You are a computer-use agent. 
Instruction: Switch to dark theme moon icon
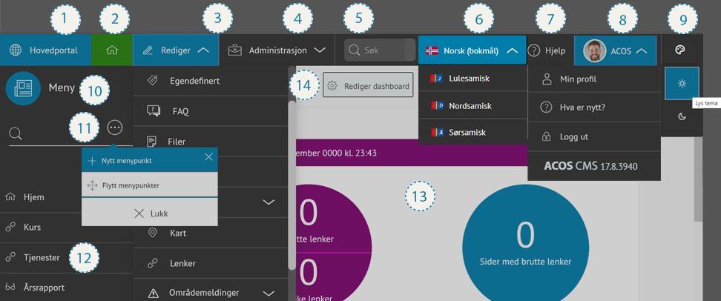(x=682, y=116)
